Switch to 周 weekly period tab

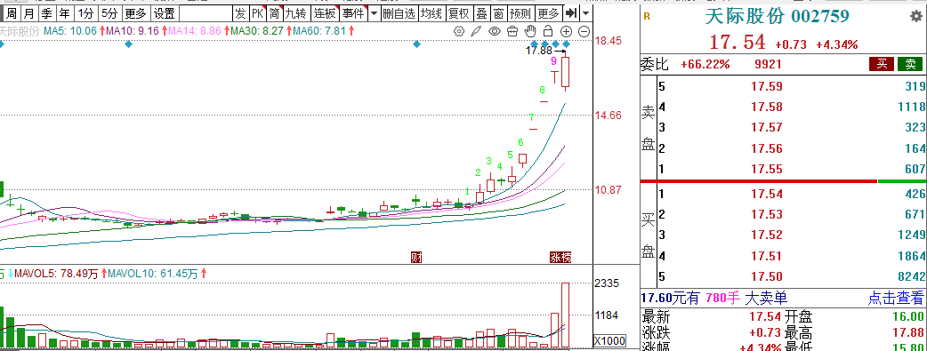click(12, 12)
